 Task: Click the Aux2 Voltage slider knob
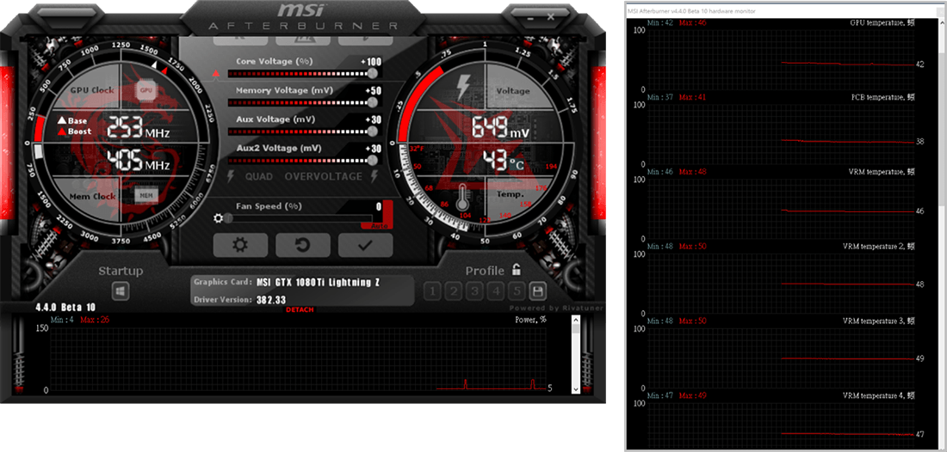(373, 160)
